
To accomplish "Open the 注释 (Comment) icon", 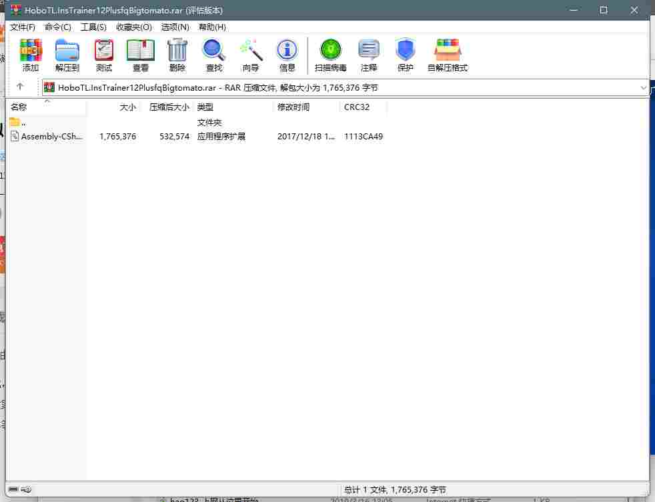I will [368, 50].
